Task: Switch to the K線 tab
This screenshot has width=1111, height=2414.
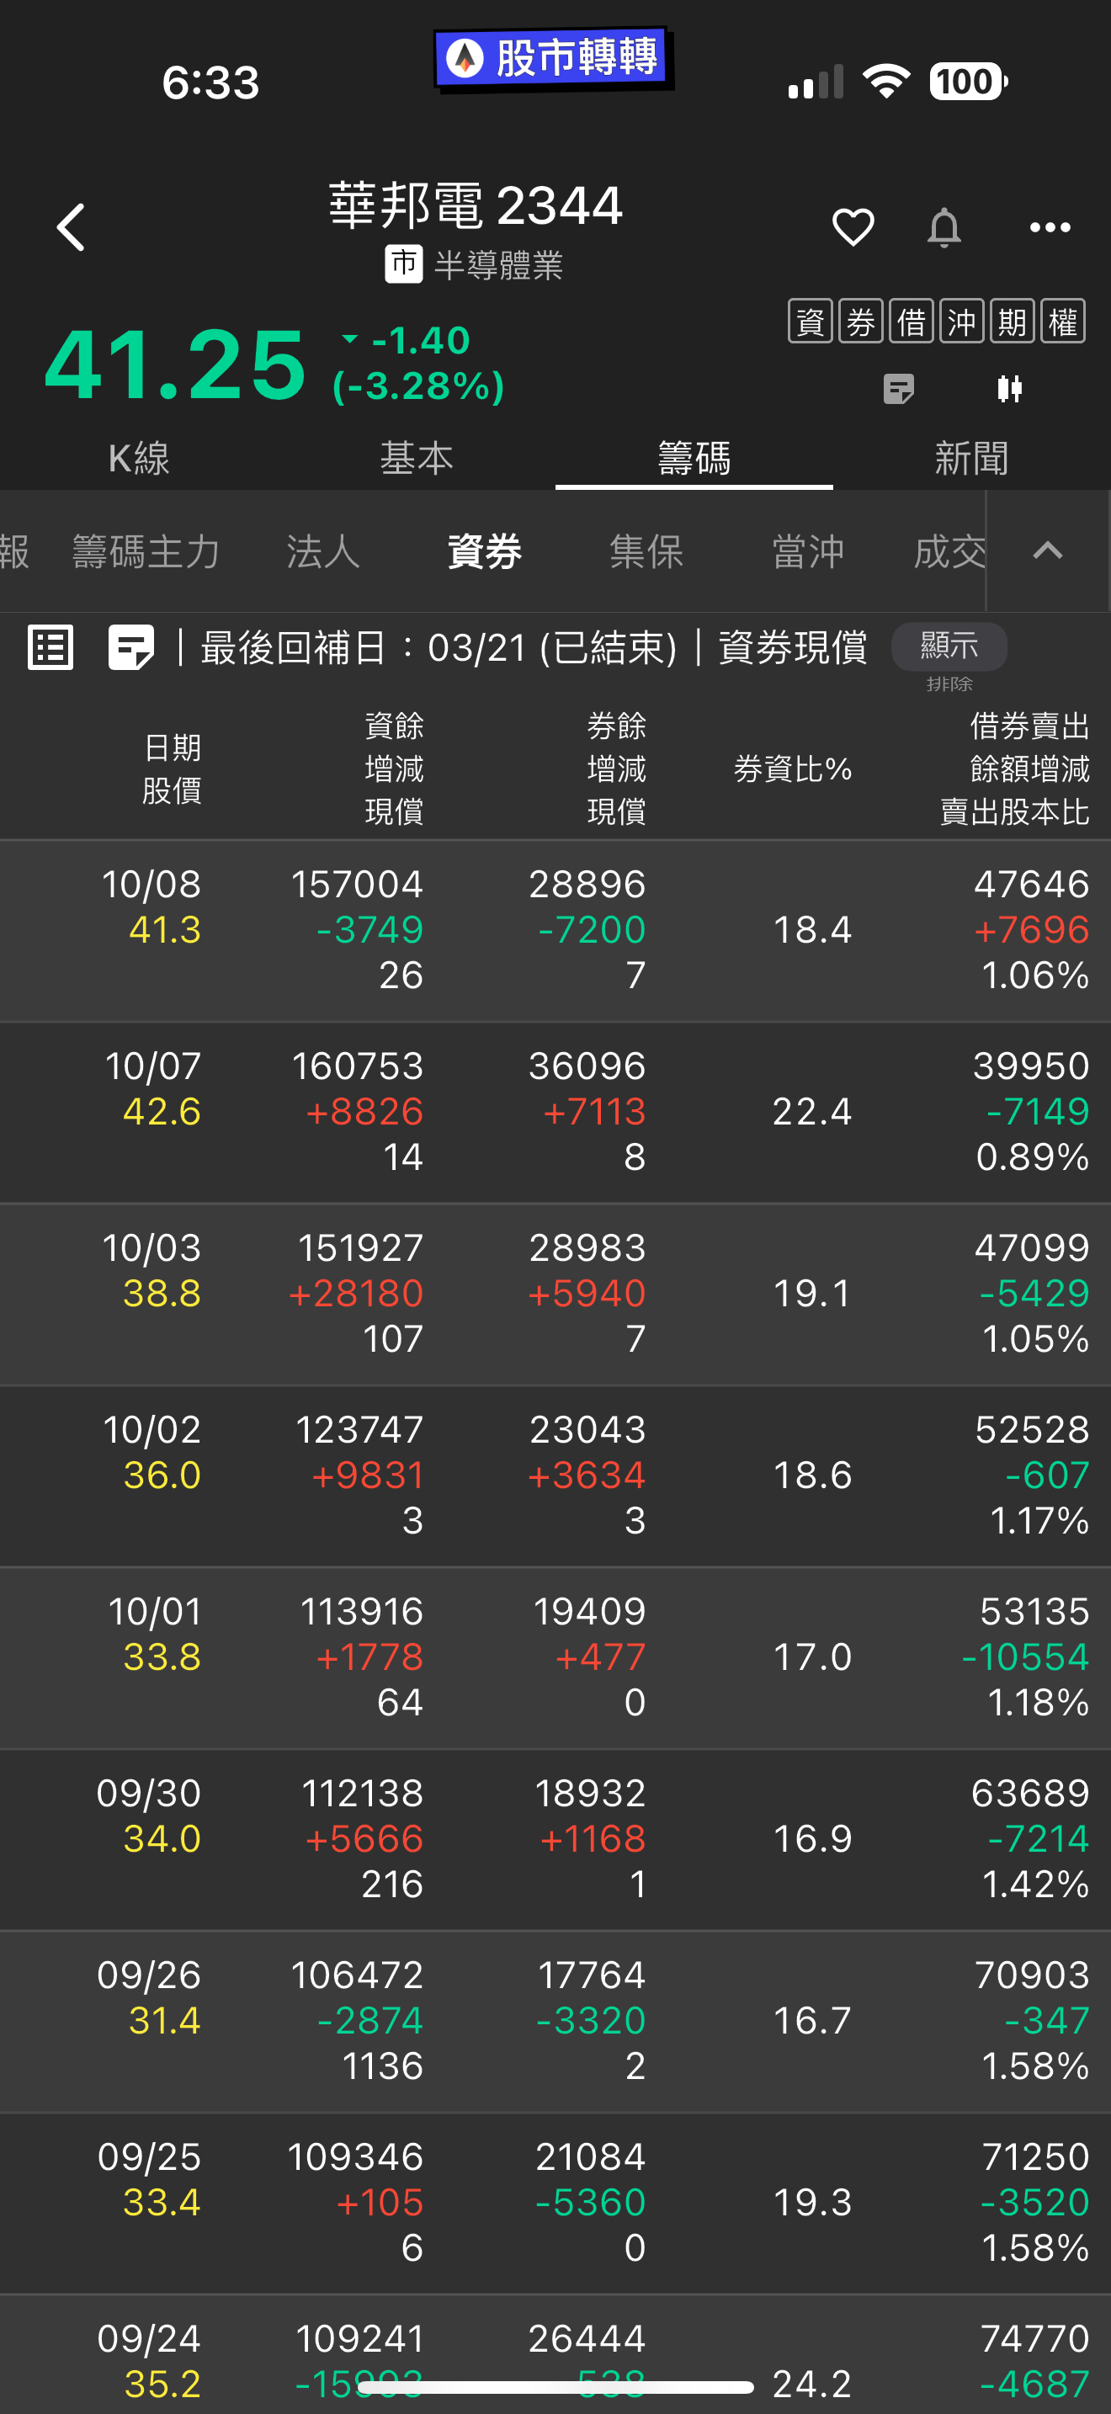Action: coord(139,458)
